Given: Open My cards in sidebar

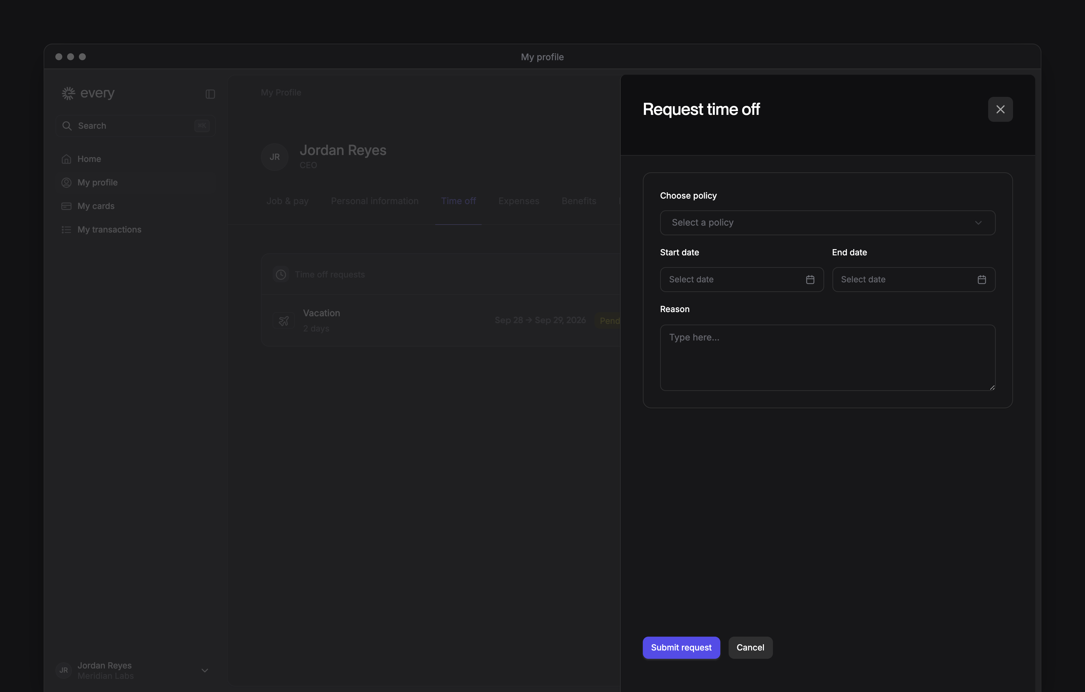Looking at the screenshot, I should pyautogui.click(x=135, y=206).
